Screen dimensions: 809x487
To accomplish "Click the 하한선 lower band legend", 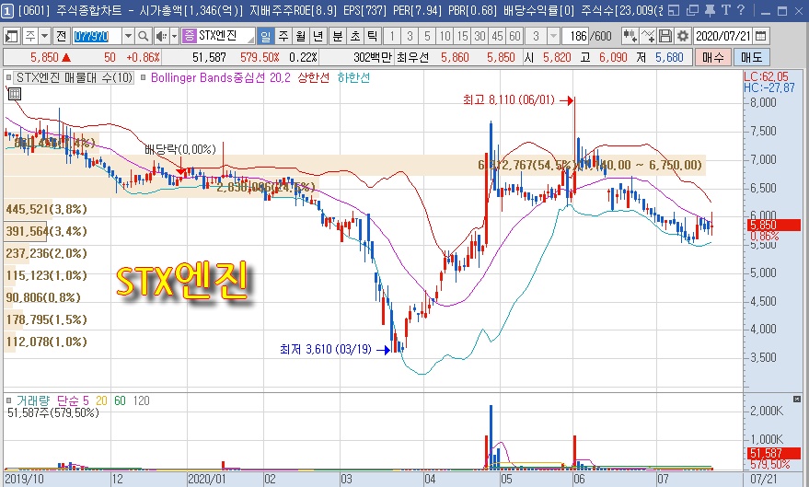I will 353,78.
